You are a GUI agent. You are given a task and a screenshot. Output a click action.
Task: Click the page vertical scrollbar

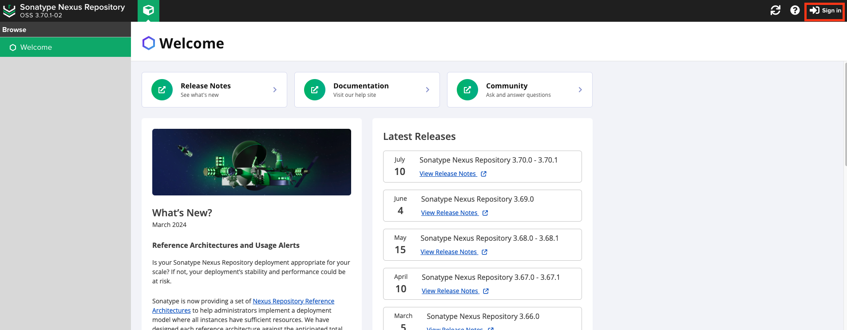(845, 115)
